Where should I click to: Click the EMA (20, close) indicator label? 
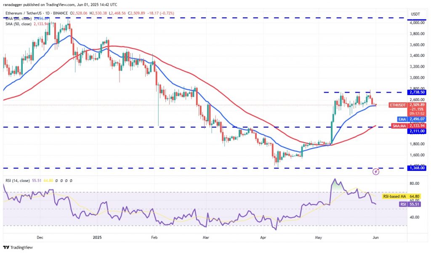point(19,19)
